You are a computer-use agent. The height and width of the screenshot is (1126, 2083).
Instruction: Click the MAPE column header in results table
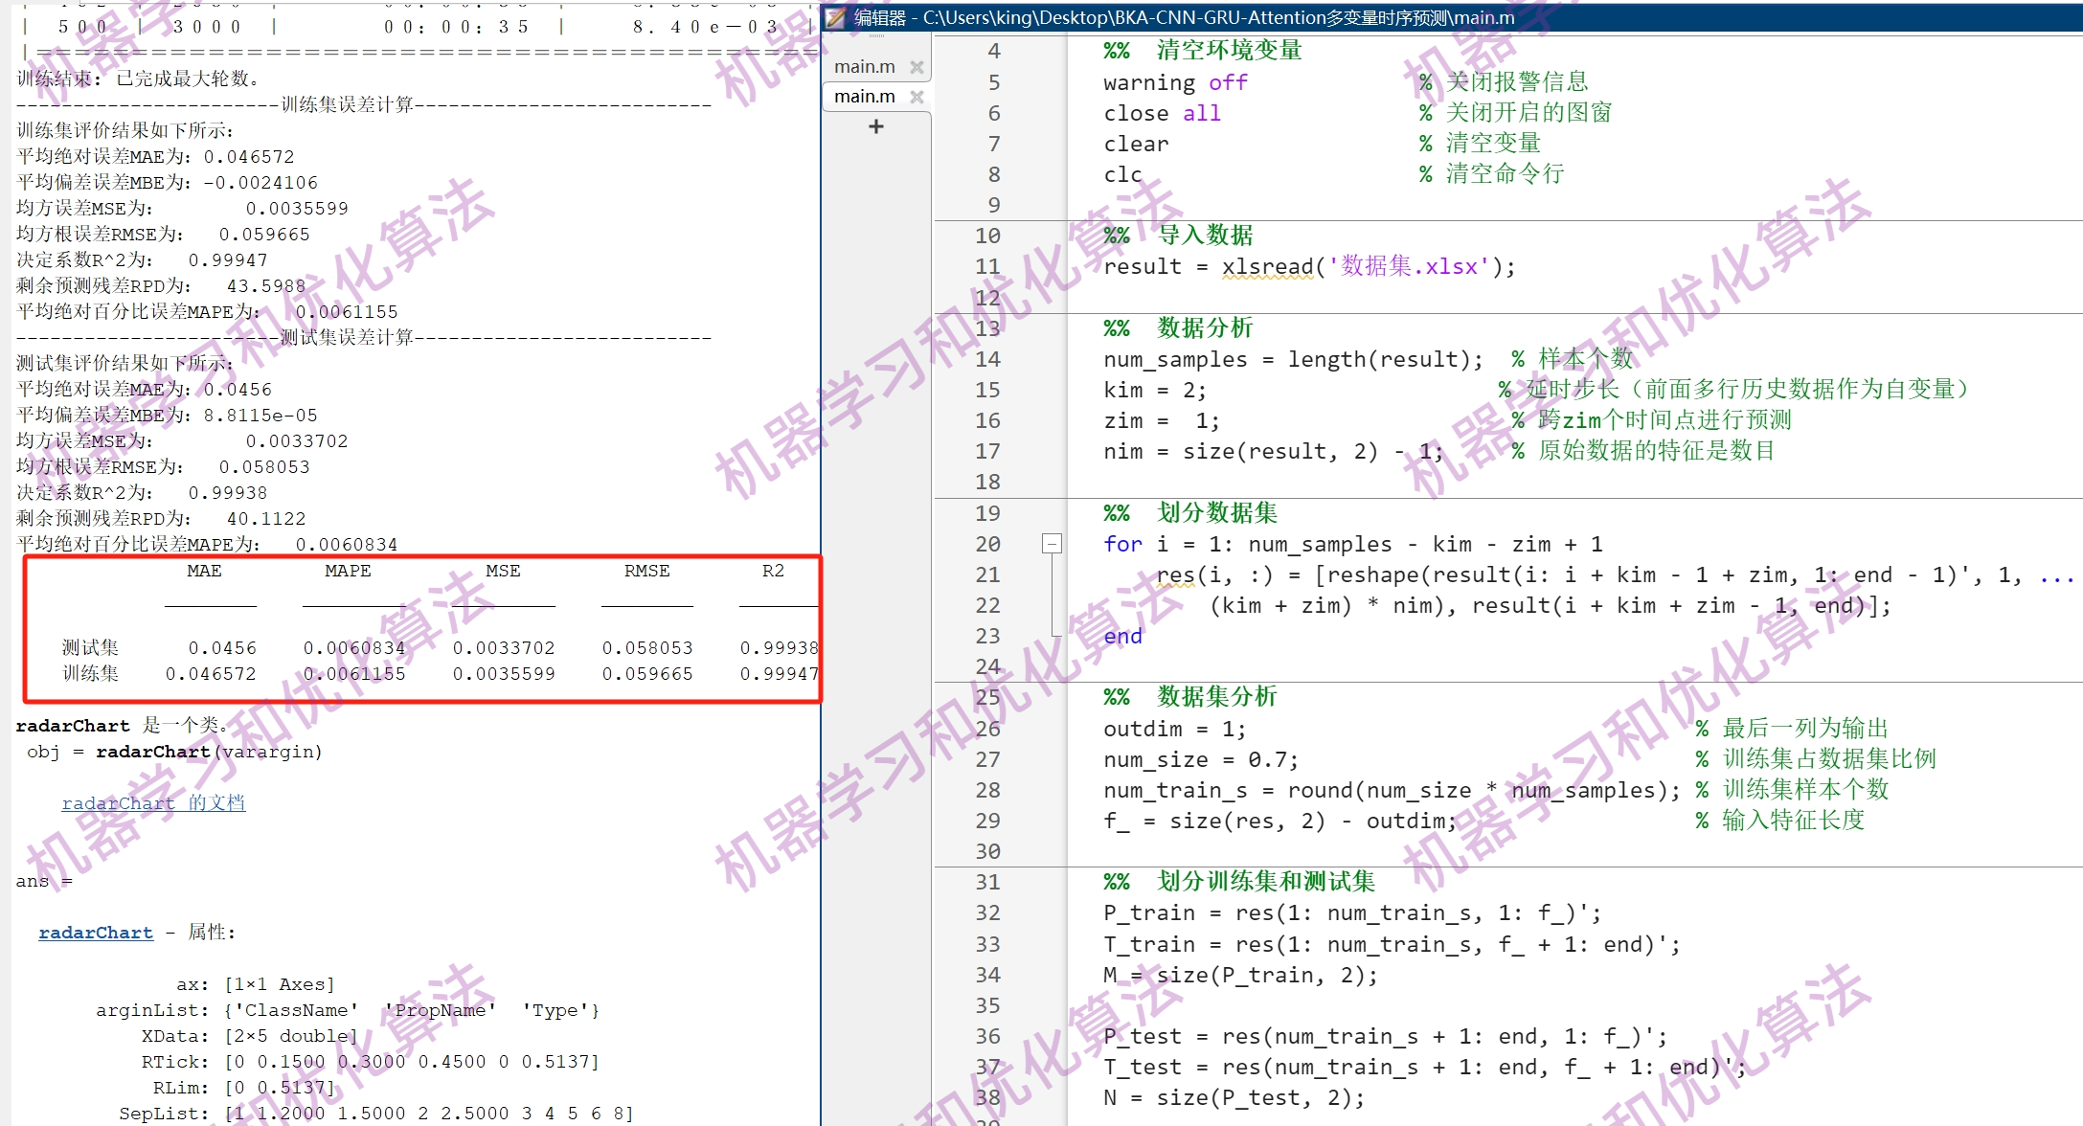pos(348,571)
